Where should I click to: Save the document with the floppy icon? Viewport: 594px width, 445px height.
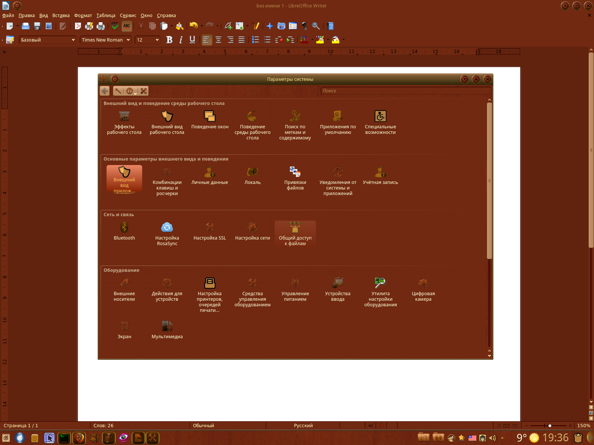pos(37,26)
